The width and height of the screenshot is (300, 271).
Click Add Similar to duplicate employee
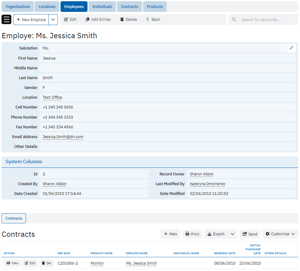point(98,20)
